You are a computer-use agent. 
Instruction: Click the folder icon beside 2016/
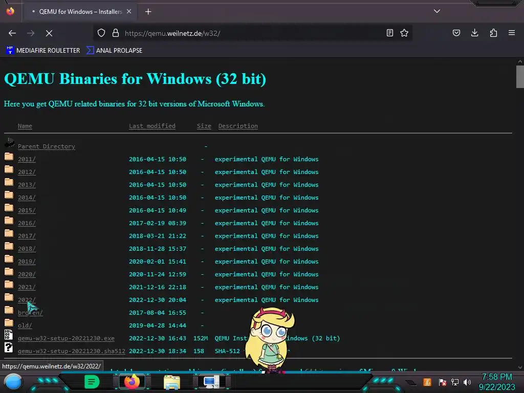click(x=9, y=221)
